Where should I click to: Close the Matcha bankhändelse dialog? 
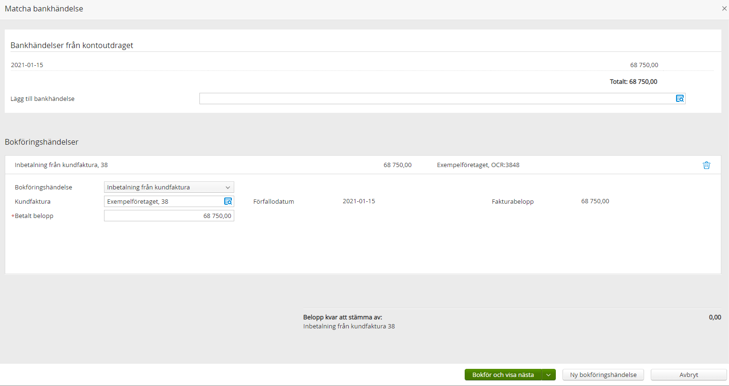coord(725,9)
